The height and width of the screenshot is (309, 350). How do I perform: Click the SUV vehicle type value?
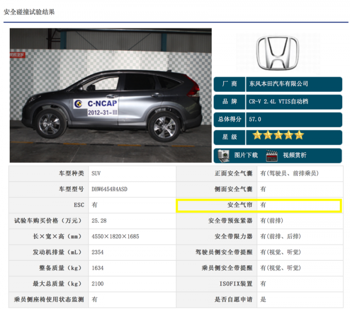(x=96, y=174)
